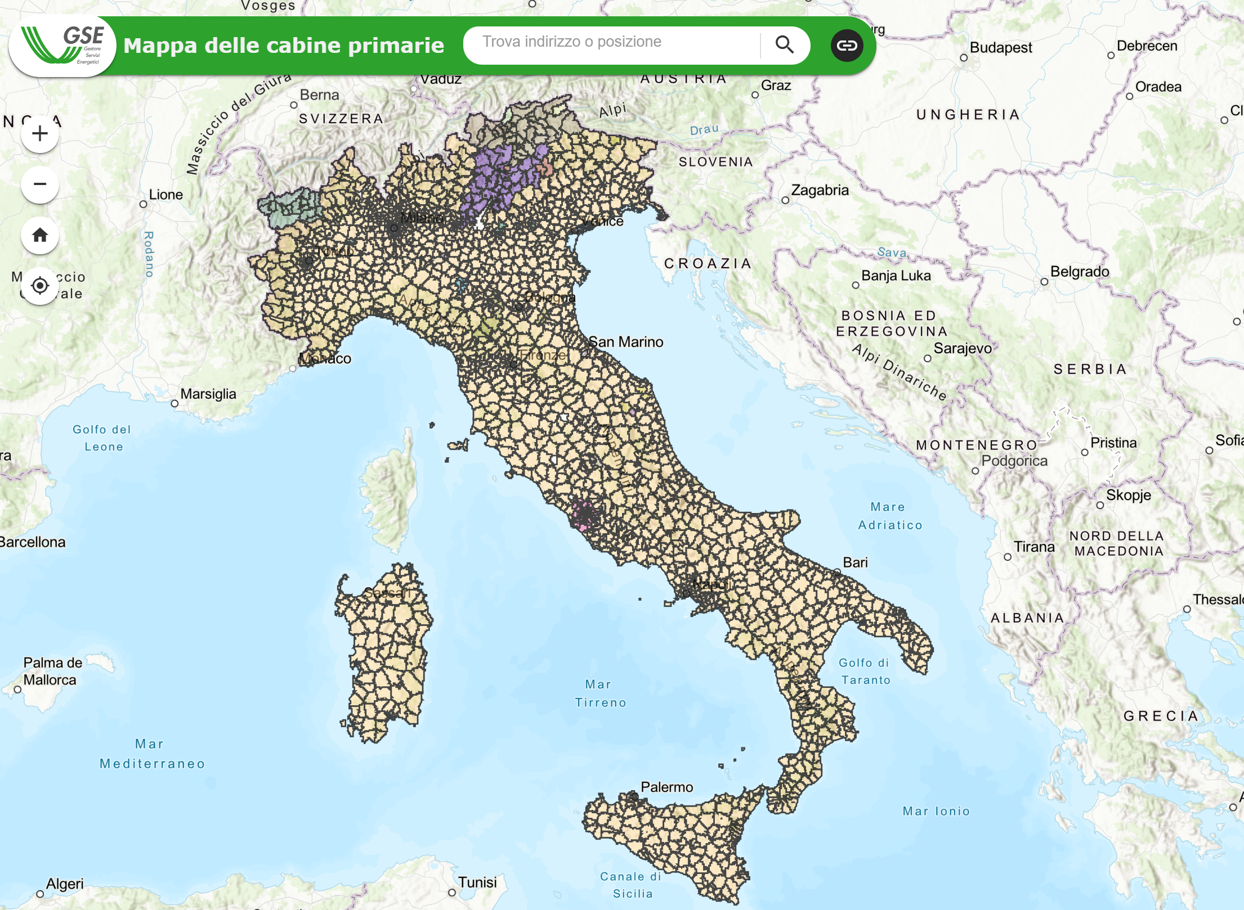The height and width of the screenshot is (910, 1244).
Task: Click the GSE logo
Action: click(62, 46)
